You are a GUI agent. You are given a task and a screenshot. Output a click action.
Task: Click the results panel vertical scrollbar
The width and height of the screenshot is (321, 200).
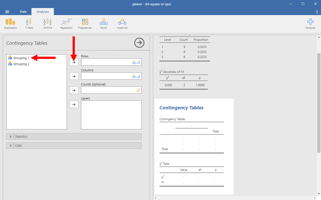coord(318,103)
